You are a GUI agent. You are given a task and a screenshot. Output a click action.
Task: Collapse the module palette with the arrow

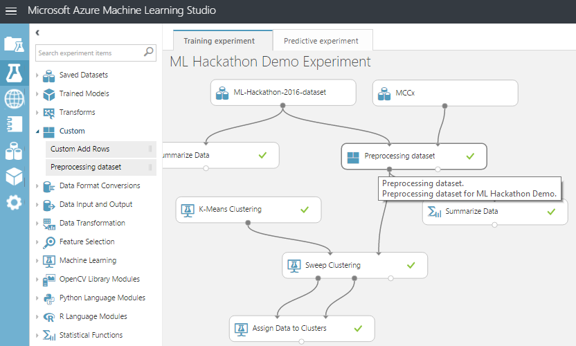coord(37,33)
